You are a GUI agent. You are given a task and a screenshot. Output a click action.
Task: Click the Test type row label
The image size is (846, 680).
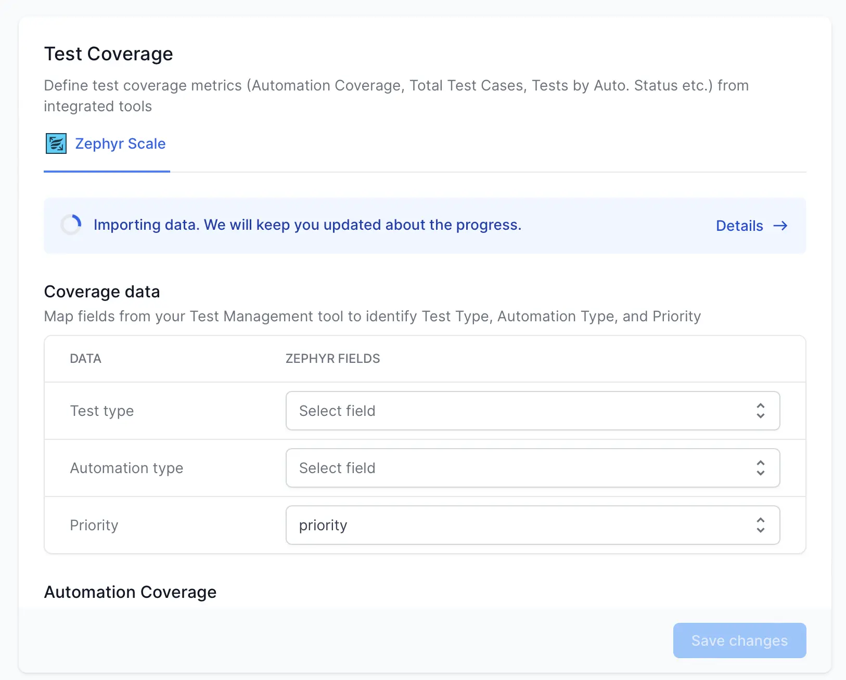(102, 411)
